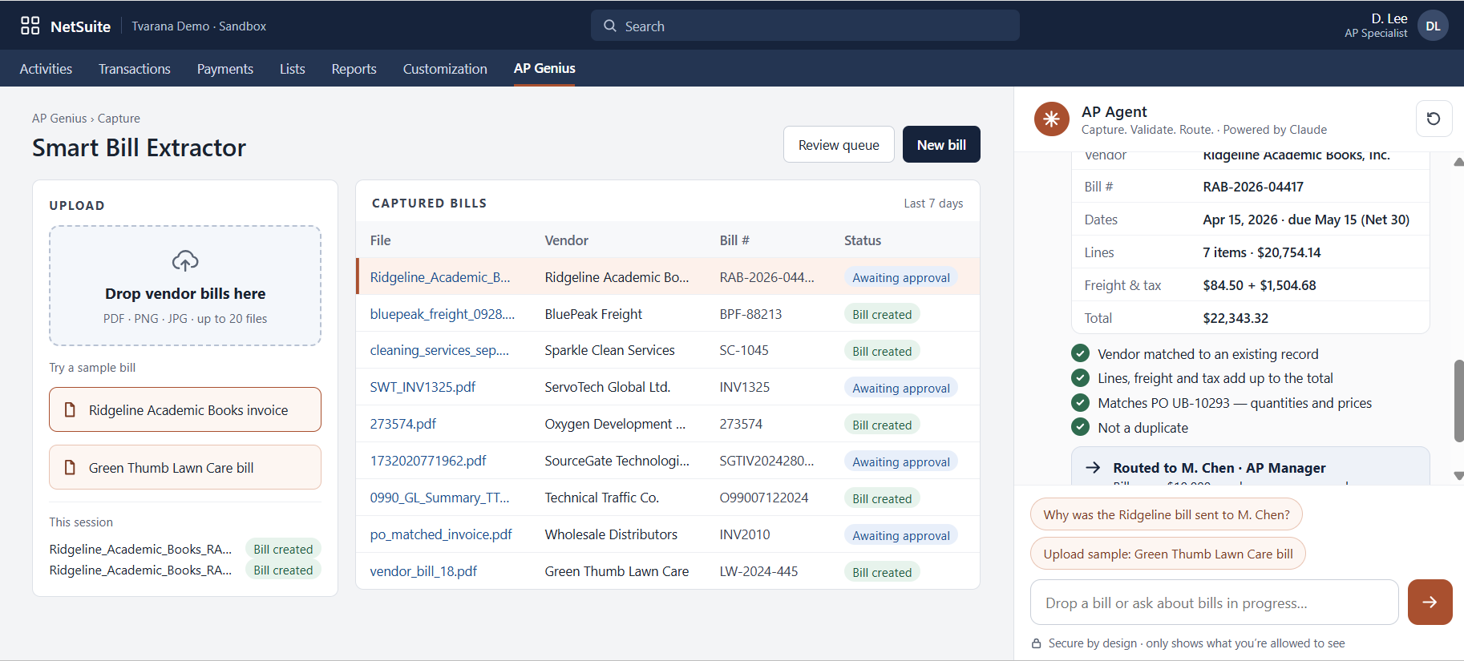Open the DL user avatar
Screen dimensions: 1464x661
click(1433, 26)
